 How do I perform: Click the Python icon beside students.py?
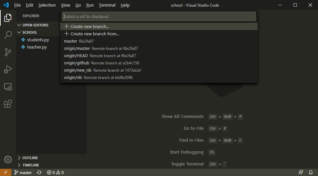coord(23,40)
